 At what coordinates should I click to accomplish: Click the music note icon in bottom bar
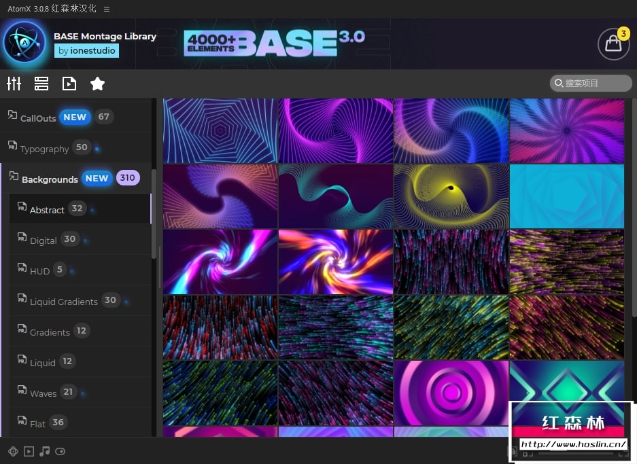[45, 451]
